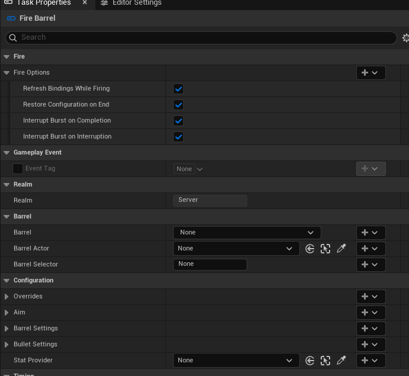The image size is (409, 376).
Task: Open Fire Options binding plus menu
Action: pos(370,73)
